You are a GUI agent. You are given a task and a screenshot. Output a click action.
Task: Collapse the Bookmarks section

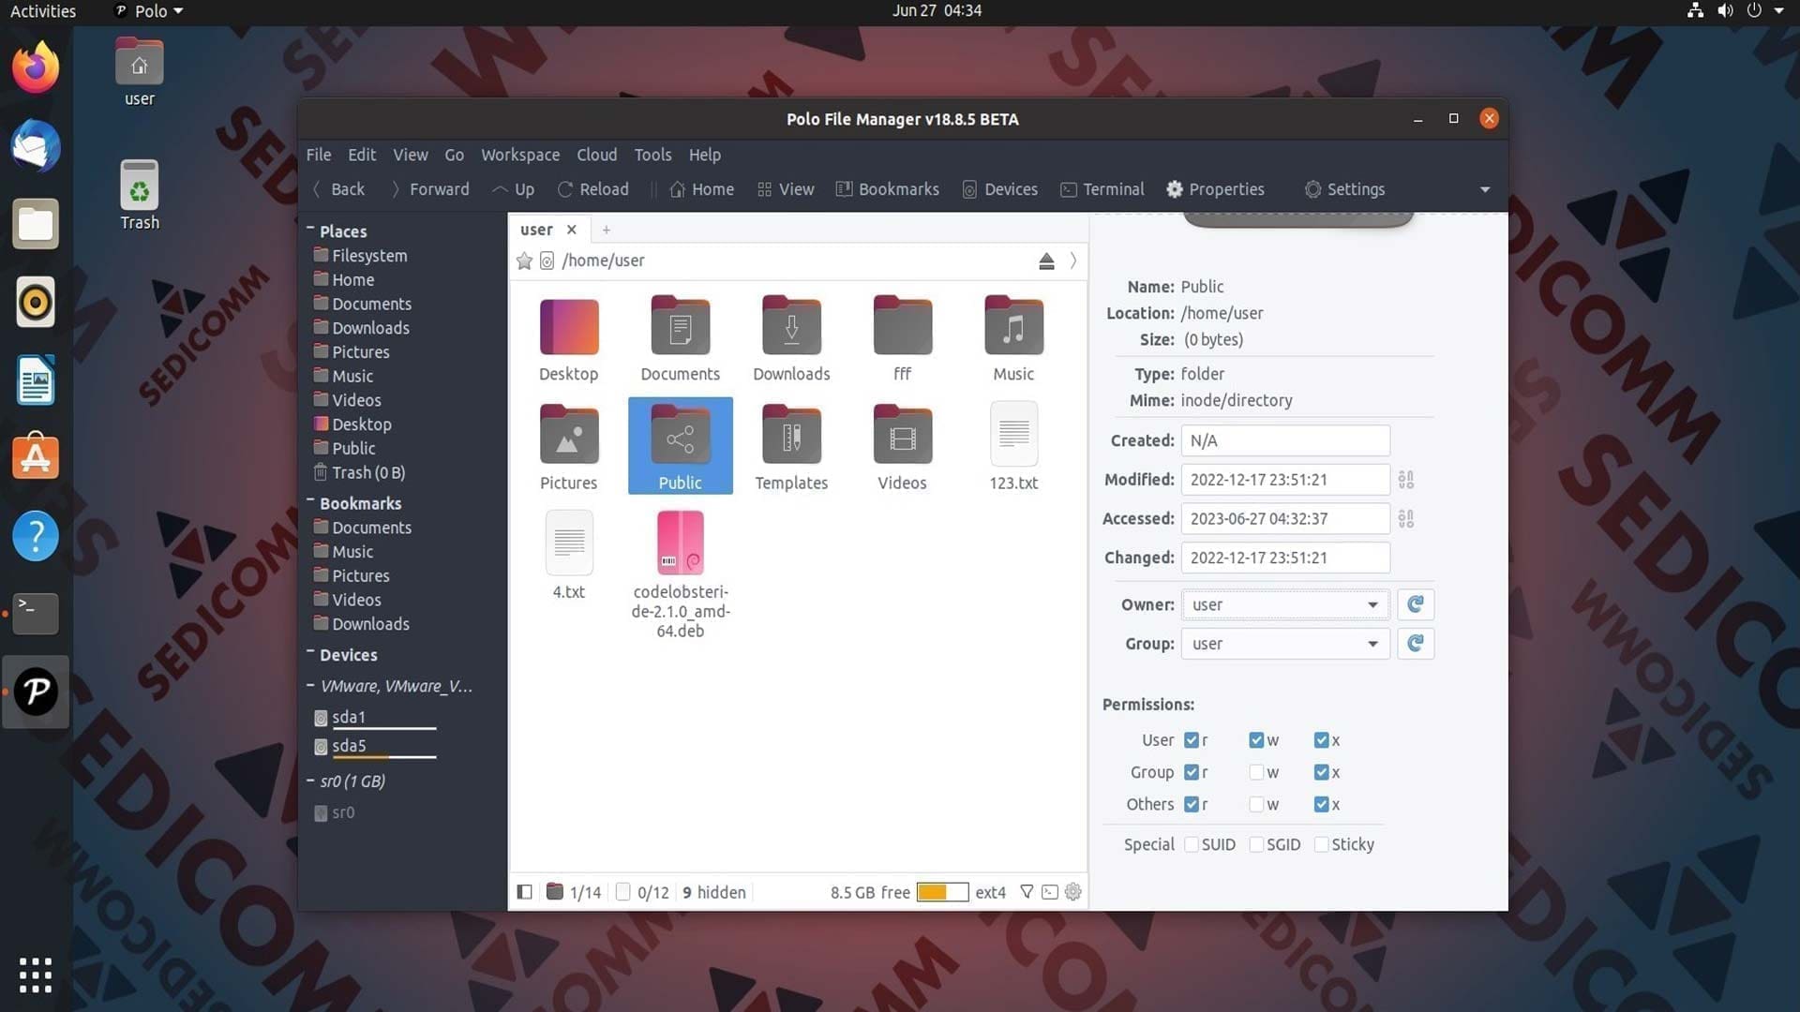[310, 502]
